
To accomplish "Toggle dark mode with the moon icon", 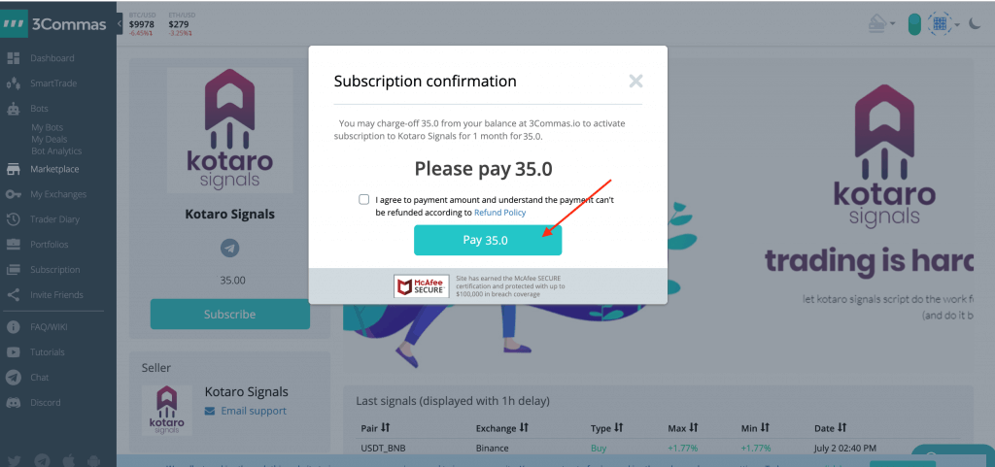I will click(x=976, y=24).
